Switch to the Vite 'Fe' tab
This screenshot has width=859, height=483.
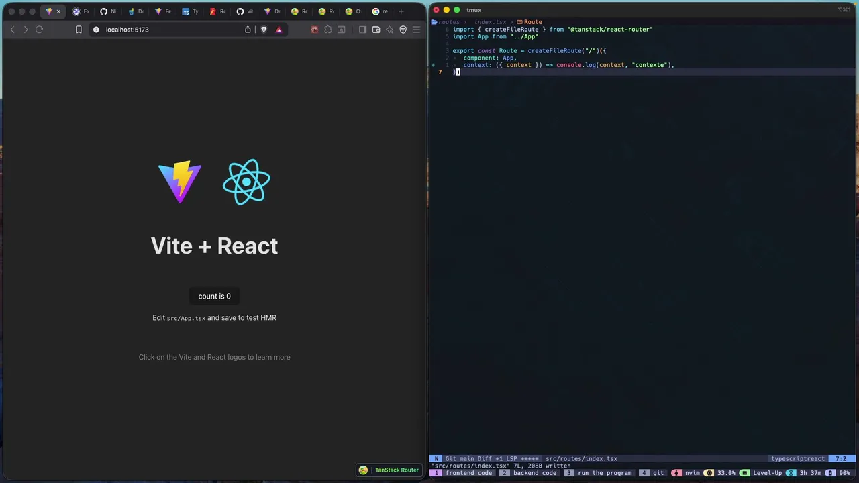pyautogui.click(x=163, y=11)
